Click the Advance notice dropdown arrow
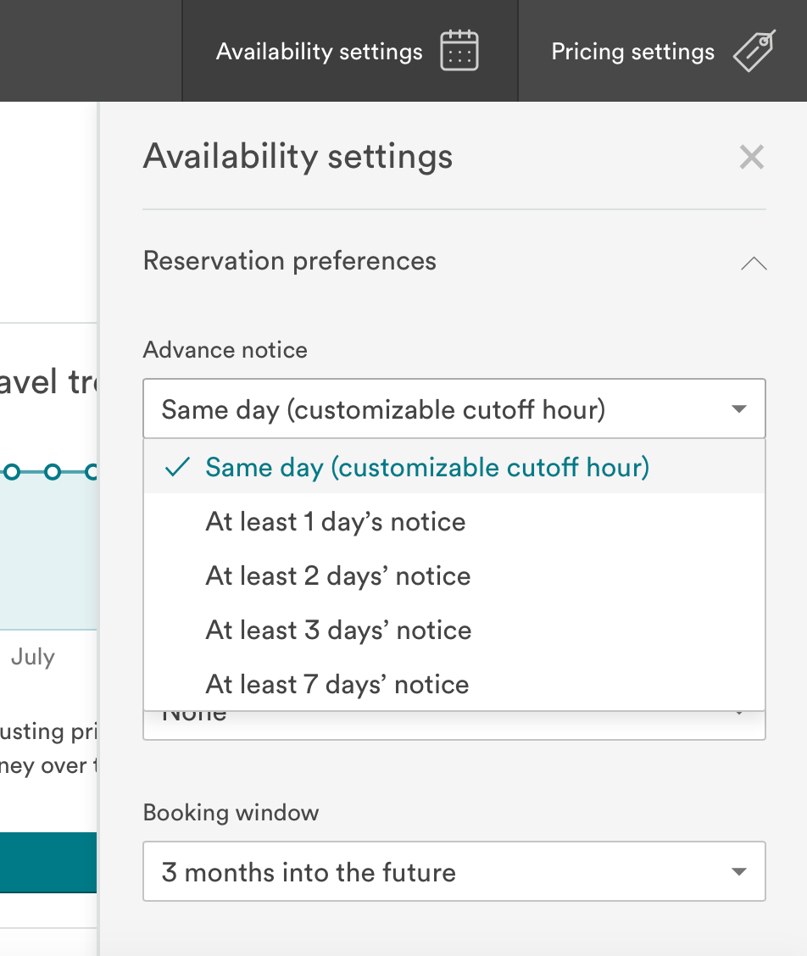Screen dimensions: 807x956 coord(738,409)
